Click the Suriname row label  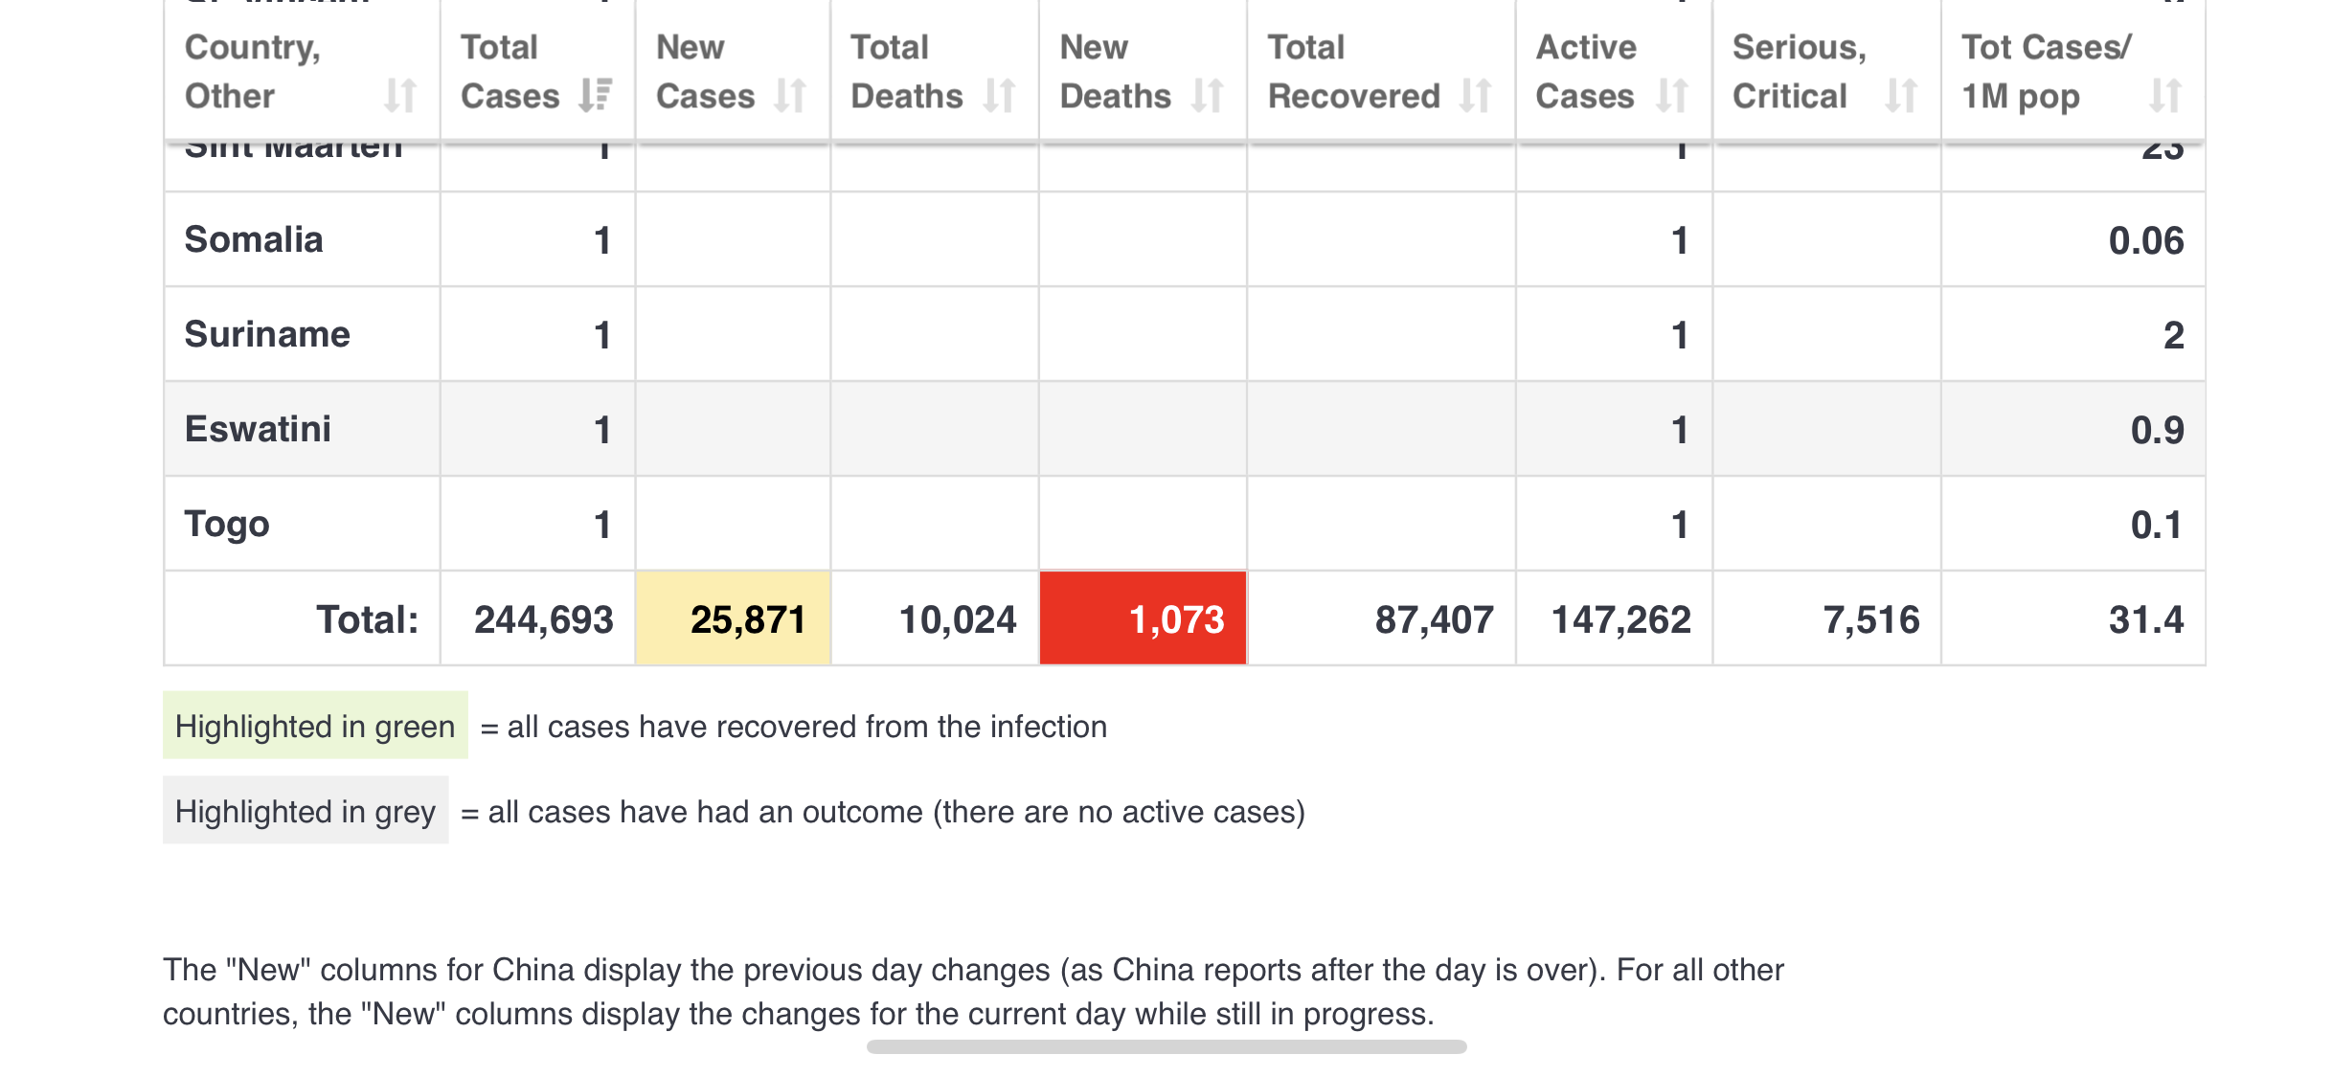coord(267,335)
